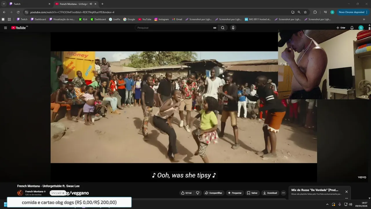371x209 pixels.
Task: Mute the tab via speaker icon
Action: (91, 4)
